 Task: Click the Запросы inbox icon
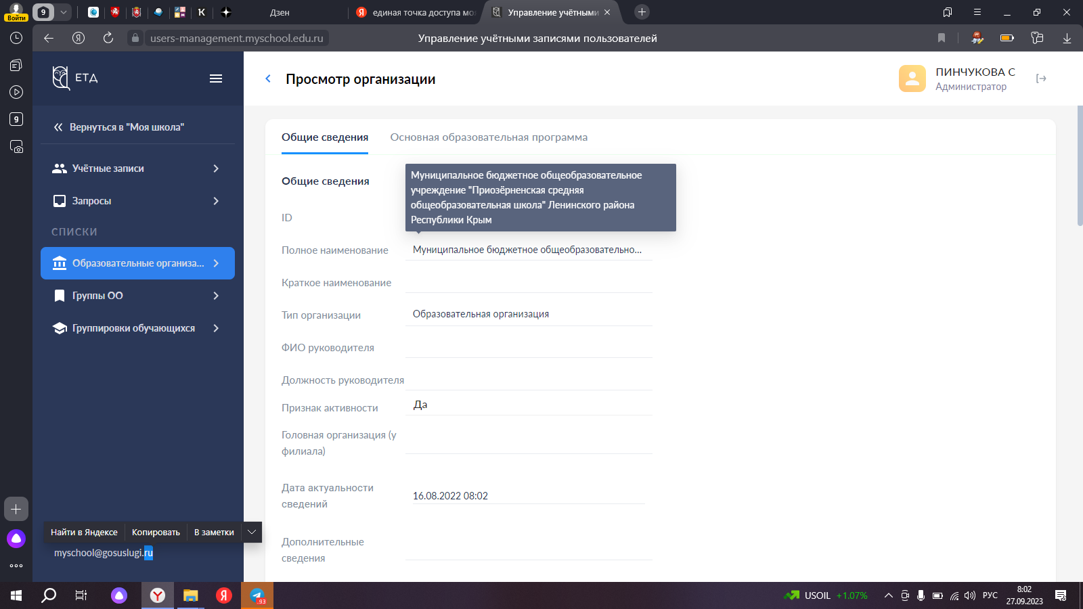tap(60, 201)
